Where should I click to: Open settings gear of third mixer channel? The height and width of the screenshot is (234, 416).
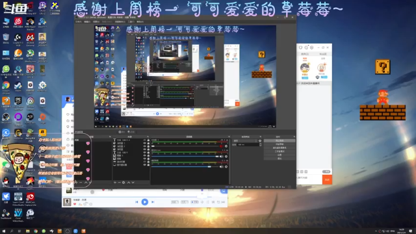point(226,166)
